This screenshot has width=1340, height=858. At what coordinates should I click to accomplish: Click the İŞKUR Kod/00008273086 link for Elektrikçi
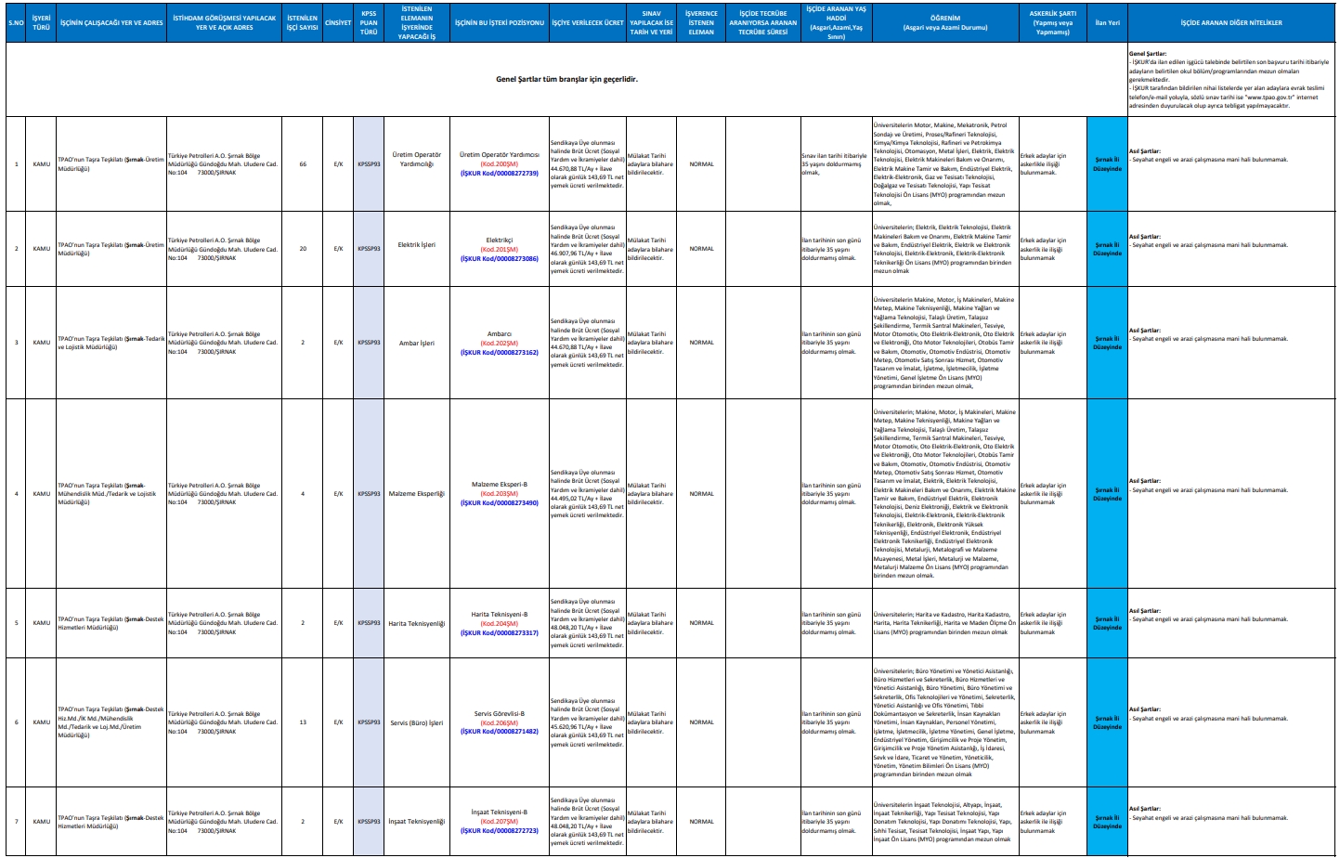500,259
